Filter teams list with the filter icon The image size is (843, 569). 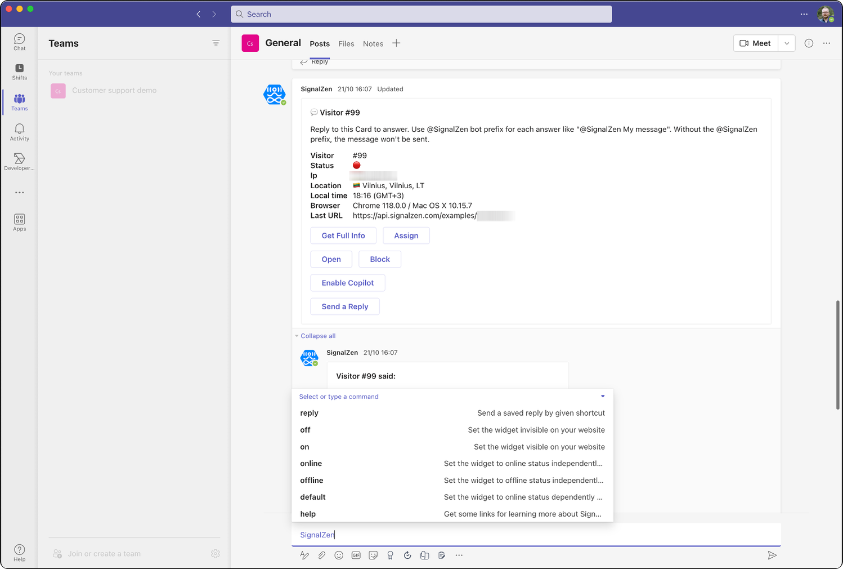click(x=216, y=43)
